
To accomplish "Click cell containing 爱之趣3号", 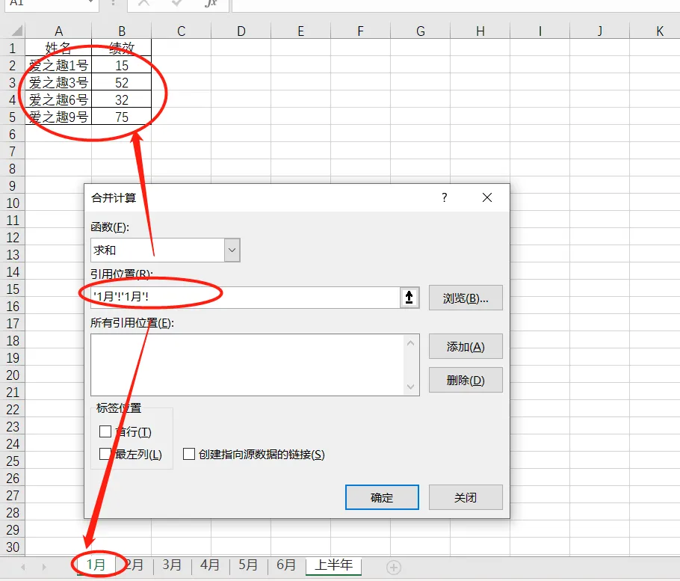I will click(58, 82).
